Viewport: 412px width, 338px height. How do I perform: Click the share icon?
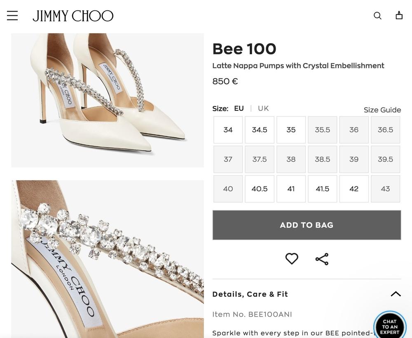[322, 259]
